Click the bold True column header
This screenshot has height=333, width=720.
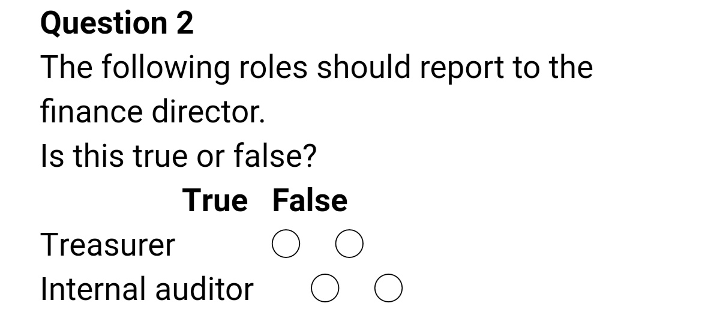tap(215, 200)
